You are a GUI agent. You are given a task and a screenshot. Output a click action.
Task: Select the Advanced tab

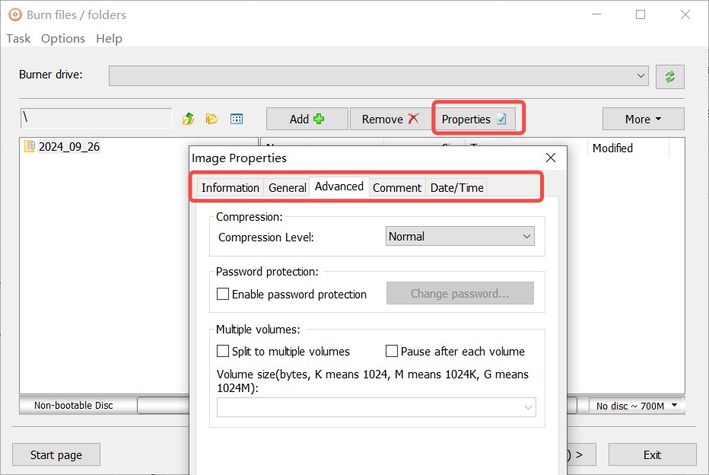[x=339, y=186]
